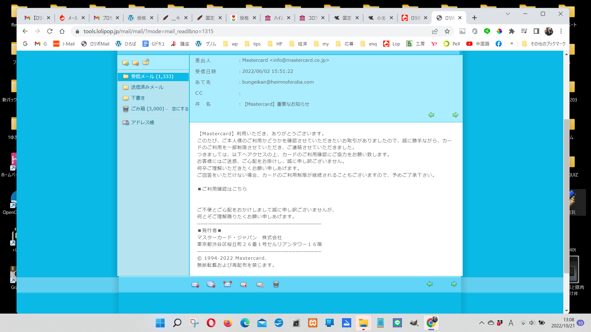This screenshot has height=332, width=591.
Task: Click the browser back arrow
Action: point(25,31)
